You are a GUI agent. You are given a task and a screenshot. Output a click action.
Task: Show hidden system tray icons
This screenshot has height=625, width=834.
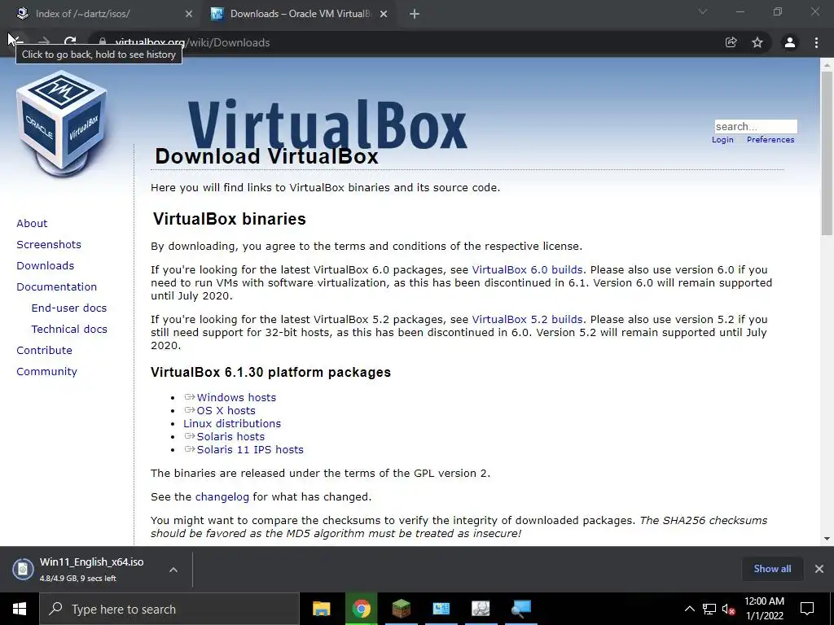coord(689,609)
